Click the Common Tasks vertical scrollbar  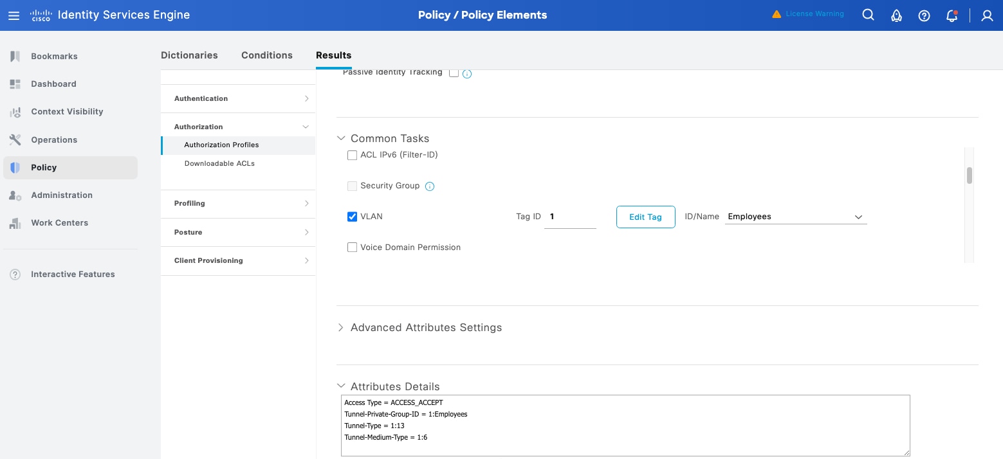tap(969, 175)
